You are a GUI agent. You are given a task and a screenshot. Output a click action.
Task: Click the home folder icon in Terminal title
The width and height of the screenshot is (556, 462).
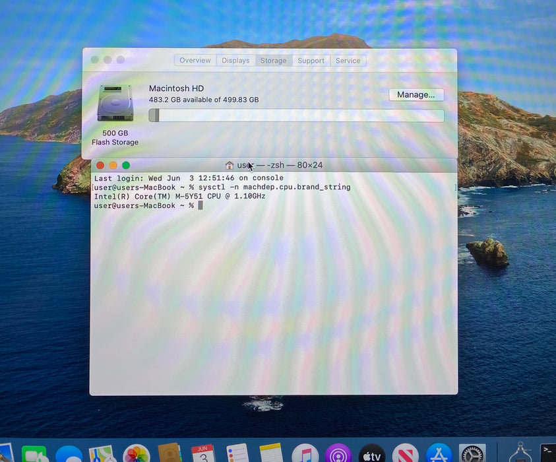tap(230, 166)
